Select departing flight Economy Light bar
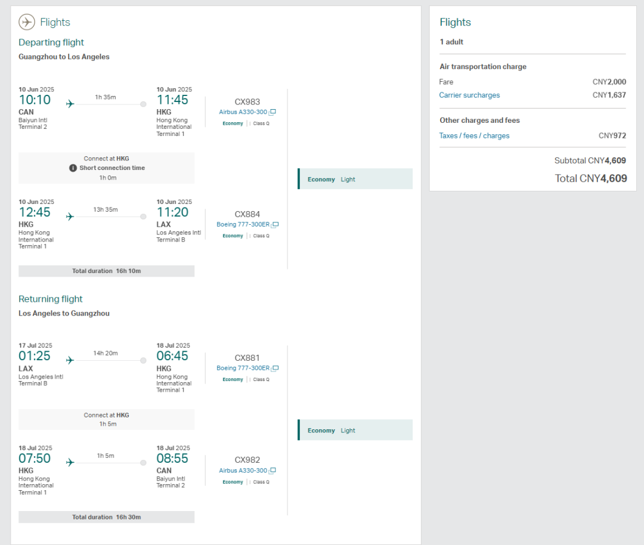 [x=355, y=179]
